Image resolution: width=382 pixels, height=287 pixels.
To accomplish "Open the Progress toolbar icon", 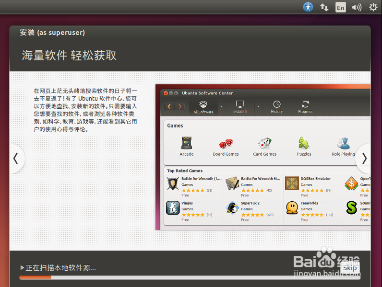I will [305, 107].
